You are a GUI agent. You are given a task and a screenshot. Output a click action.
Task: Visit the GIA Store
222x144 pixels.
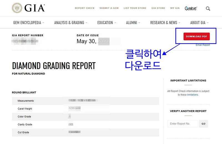(x=158, y=8)
